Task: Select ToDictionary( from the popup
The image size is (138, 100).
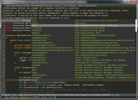Action: (x=83, y=75)
